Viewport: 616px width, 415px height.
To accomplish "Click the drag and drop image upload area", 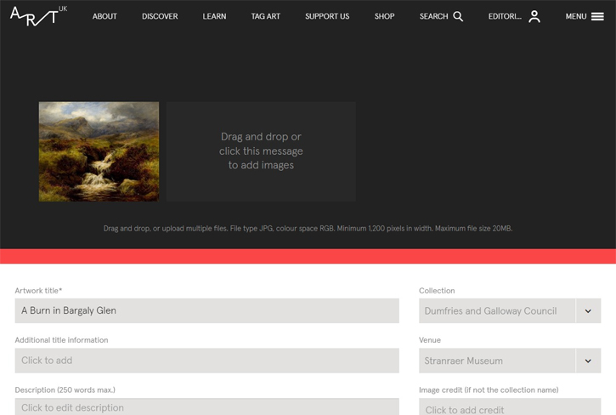I will [x=261, y=152].
